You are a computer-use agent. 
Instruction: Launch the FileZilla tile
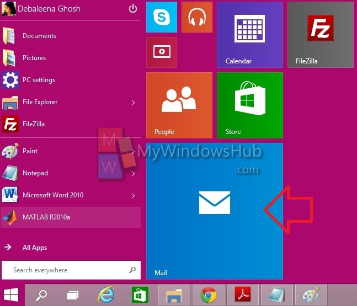(x=321, y=35)
